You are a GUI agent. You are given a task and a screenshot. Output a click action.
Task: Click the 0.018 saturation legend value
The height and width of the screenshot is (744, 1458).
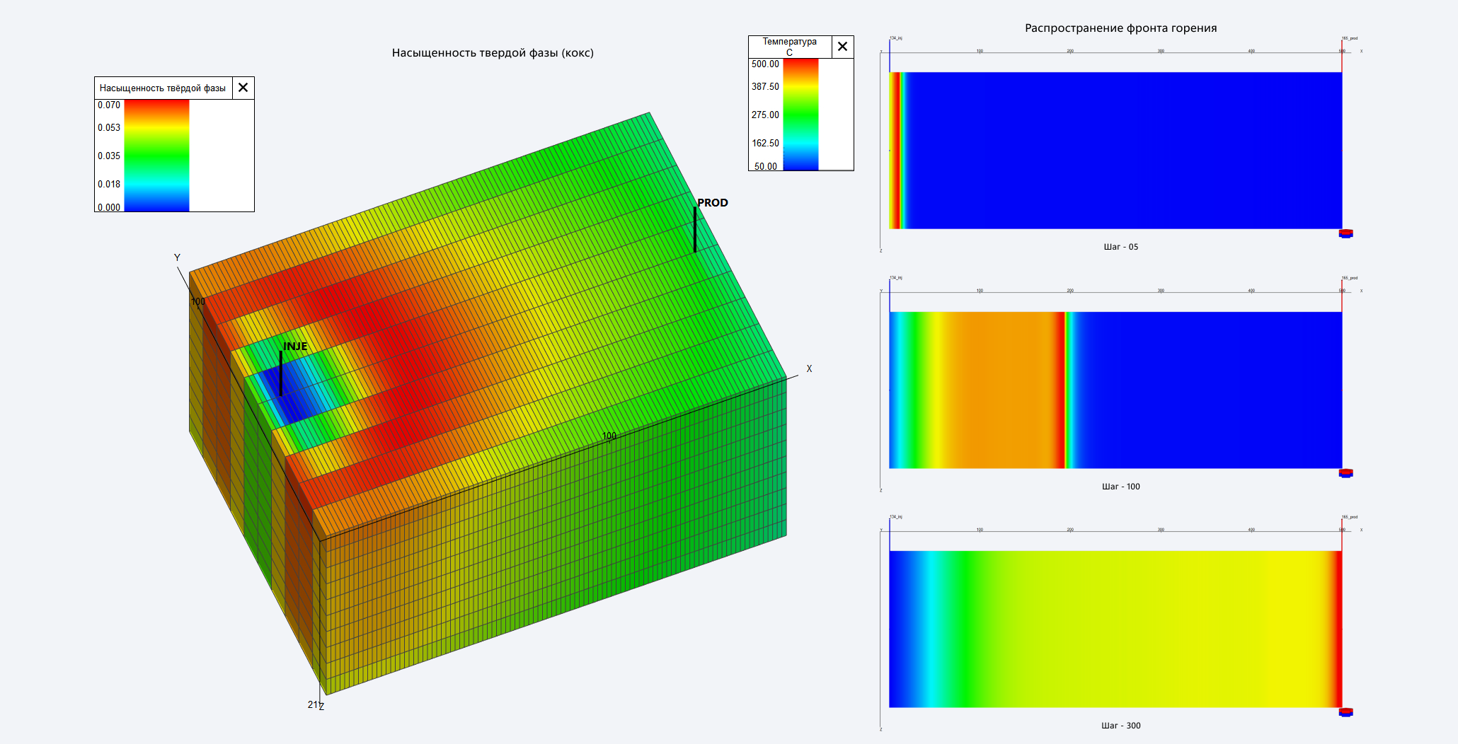click(x=109, y=184)
